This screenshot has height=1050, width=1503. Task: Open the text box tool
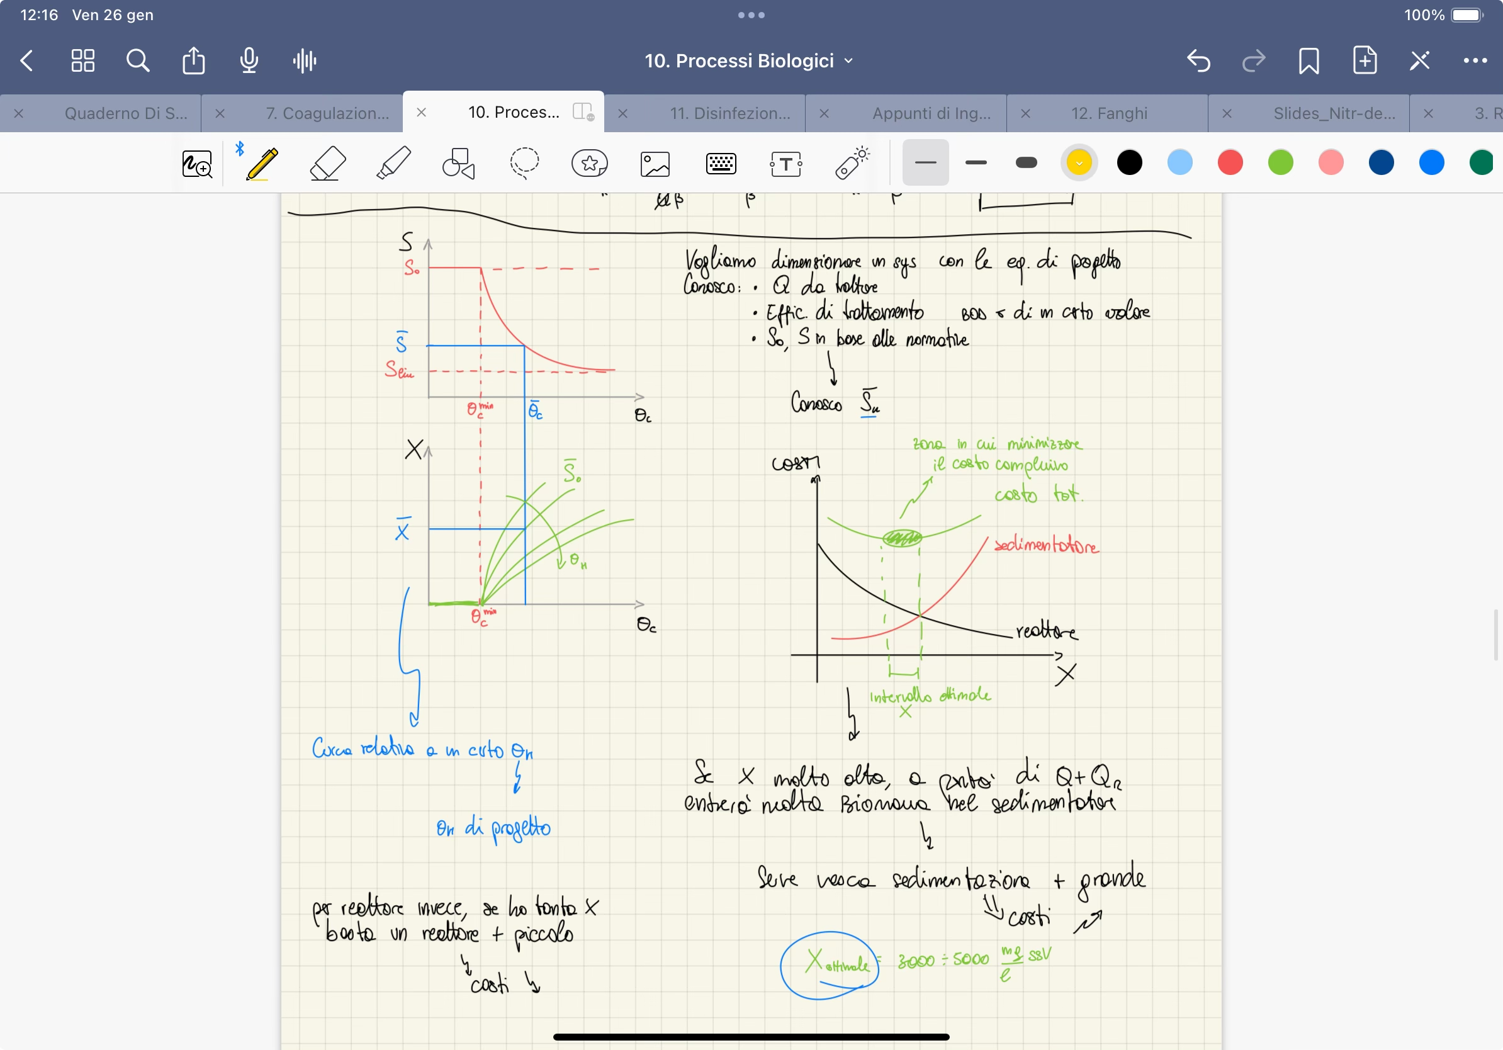point(785,164)
